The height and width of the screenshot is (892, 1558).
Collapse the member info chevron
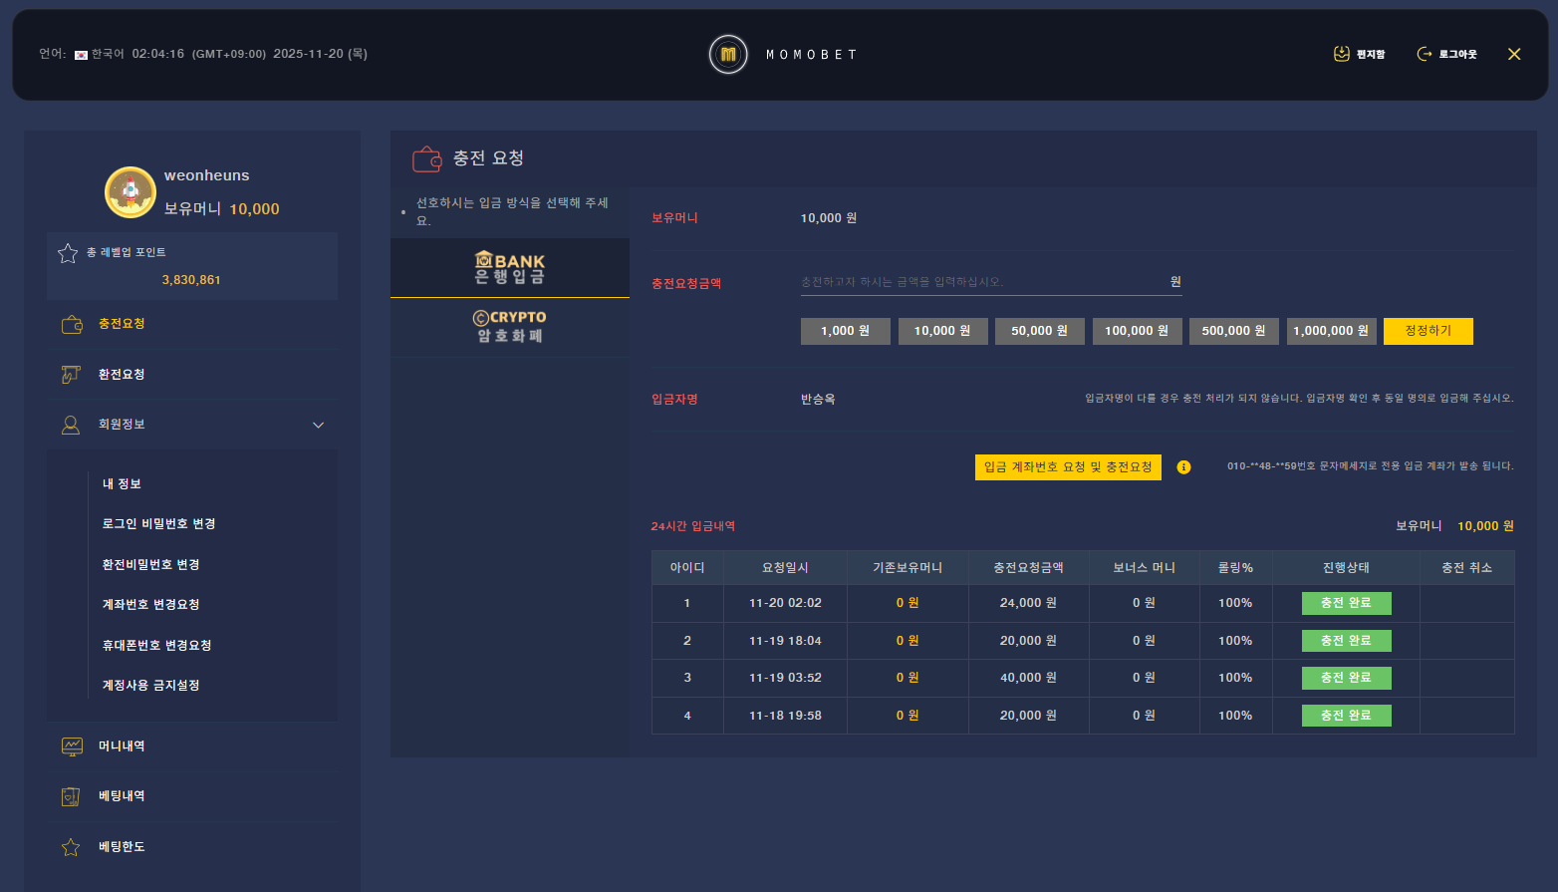pos(319,426)
